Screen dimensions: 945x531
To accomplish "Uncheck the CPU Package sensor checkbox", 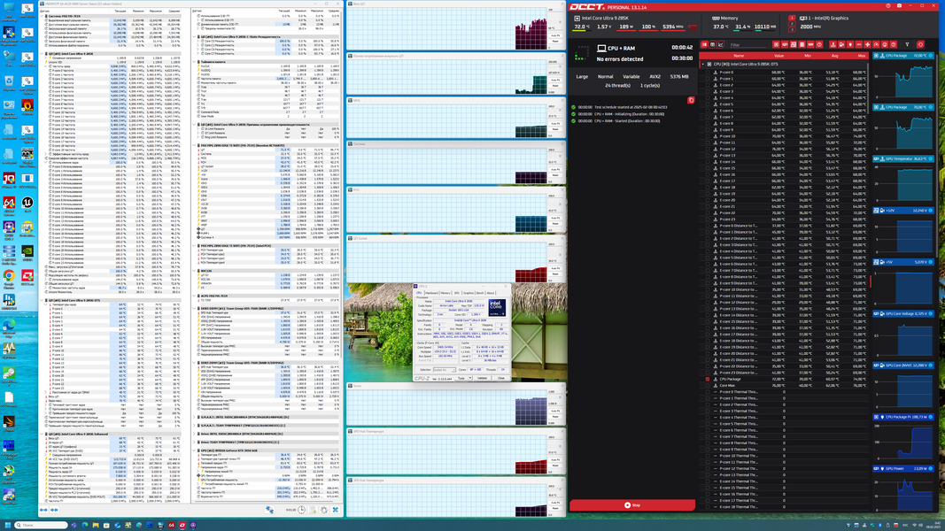I will tap(708, 380).
